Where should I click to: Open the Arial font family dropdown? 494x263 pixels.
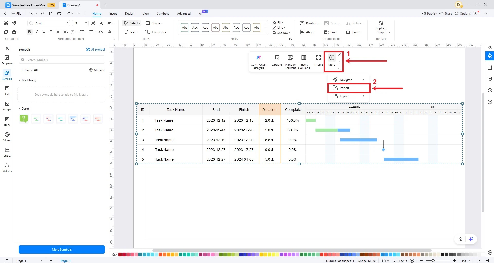[x=48, y=23]
